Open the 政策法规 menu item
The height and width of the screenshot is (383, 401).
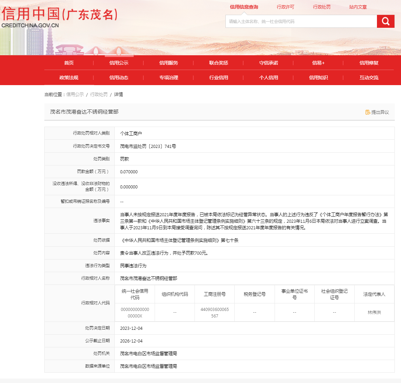[69, 78]
